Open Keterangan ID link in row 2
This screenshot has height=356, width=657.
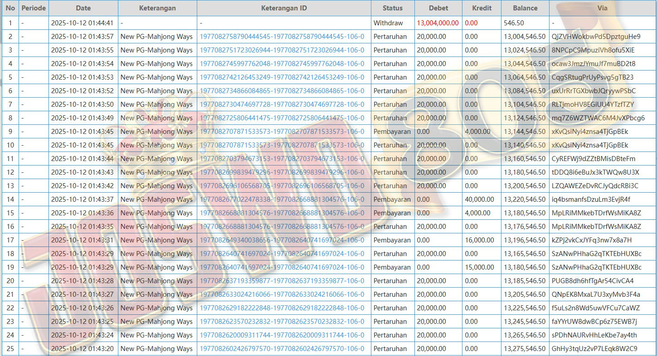pyautogui.click(x=282, y=37)
